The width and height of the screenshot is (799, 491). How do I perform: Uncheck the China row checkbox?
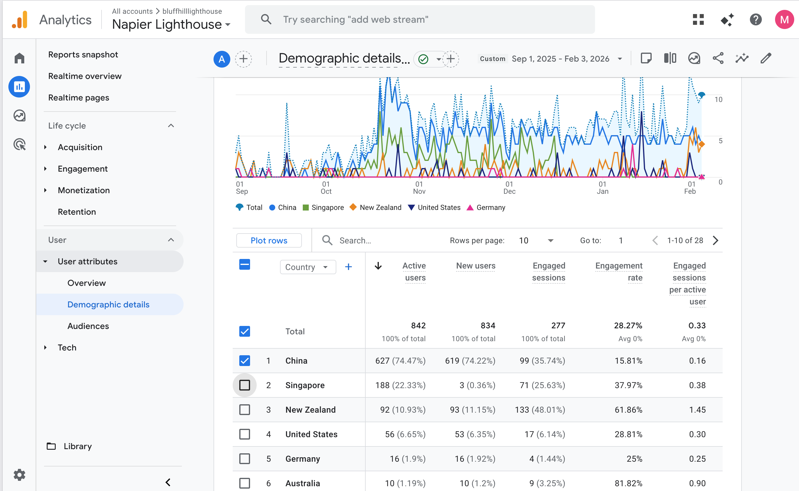[x=245, y=360]
